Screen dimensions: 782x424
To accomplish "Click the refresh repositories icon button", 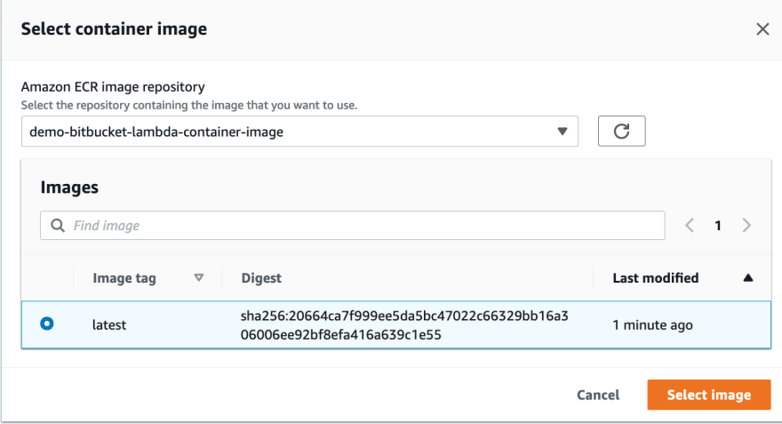I will [x=621, y=132].
